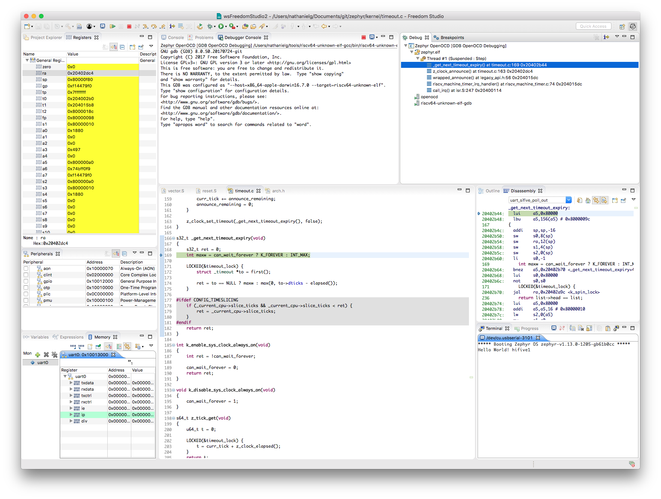The height and width of the screenshot is (499, 661).
Task: Refresh the Disassembly view
Action: [580, 201]
